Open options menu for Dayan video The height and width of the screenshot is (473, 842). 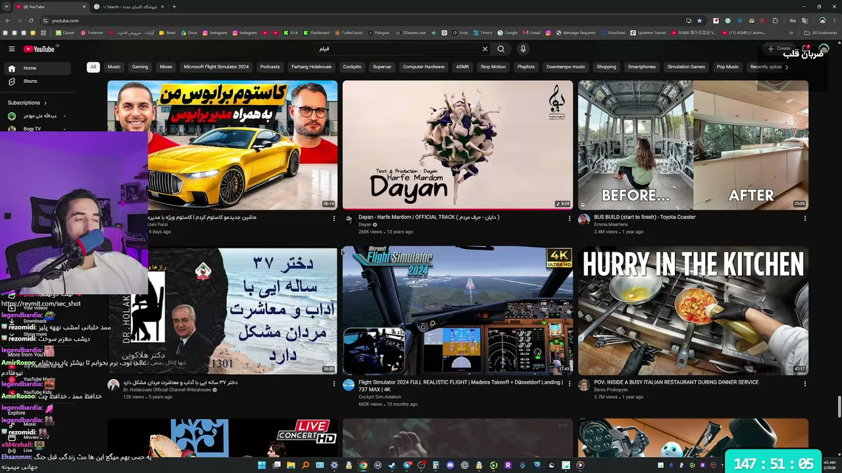click(570, 218)
